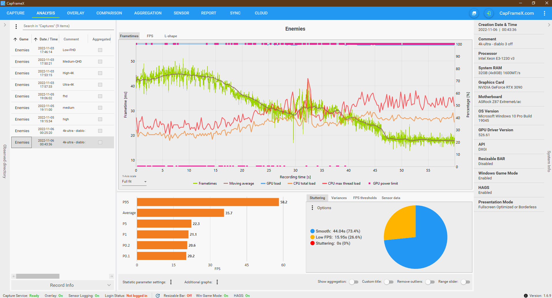Screen dimensions: 552x298
Task: Tick Aggregated checkbox for Low-FHD capture
Action: (100, 50)
